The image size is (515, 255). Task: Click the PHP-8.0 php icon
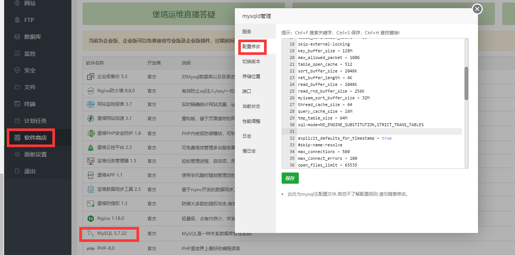coord(91,248)
